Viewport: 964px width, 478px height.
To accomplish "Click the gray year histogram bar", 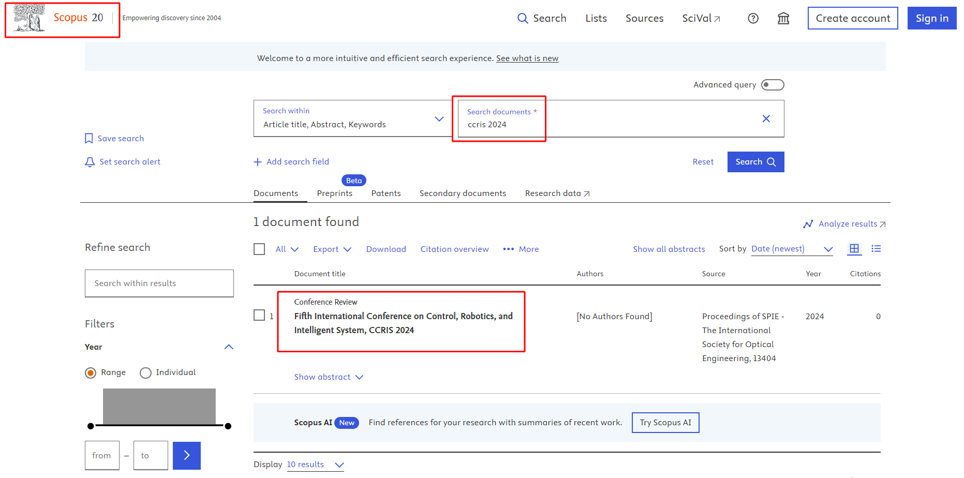I will (159, 407).
